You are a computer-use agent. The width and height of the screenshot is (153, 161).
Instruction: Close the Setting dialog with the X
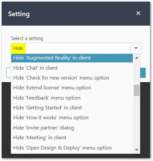coord(138,13)
